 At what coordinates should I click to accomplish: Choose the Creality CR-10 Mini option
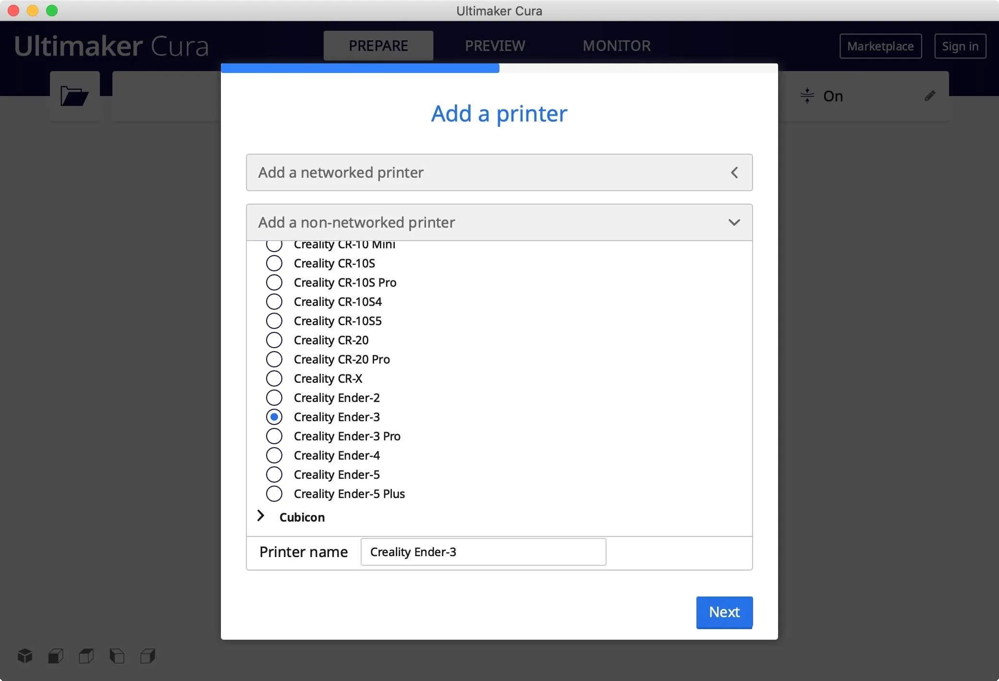click(274, 245)
